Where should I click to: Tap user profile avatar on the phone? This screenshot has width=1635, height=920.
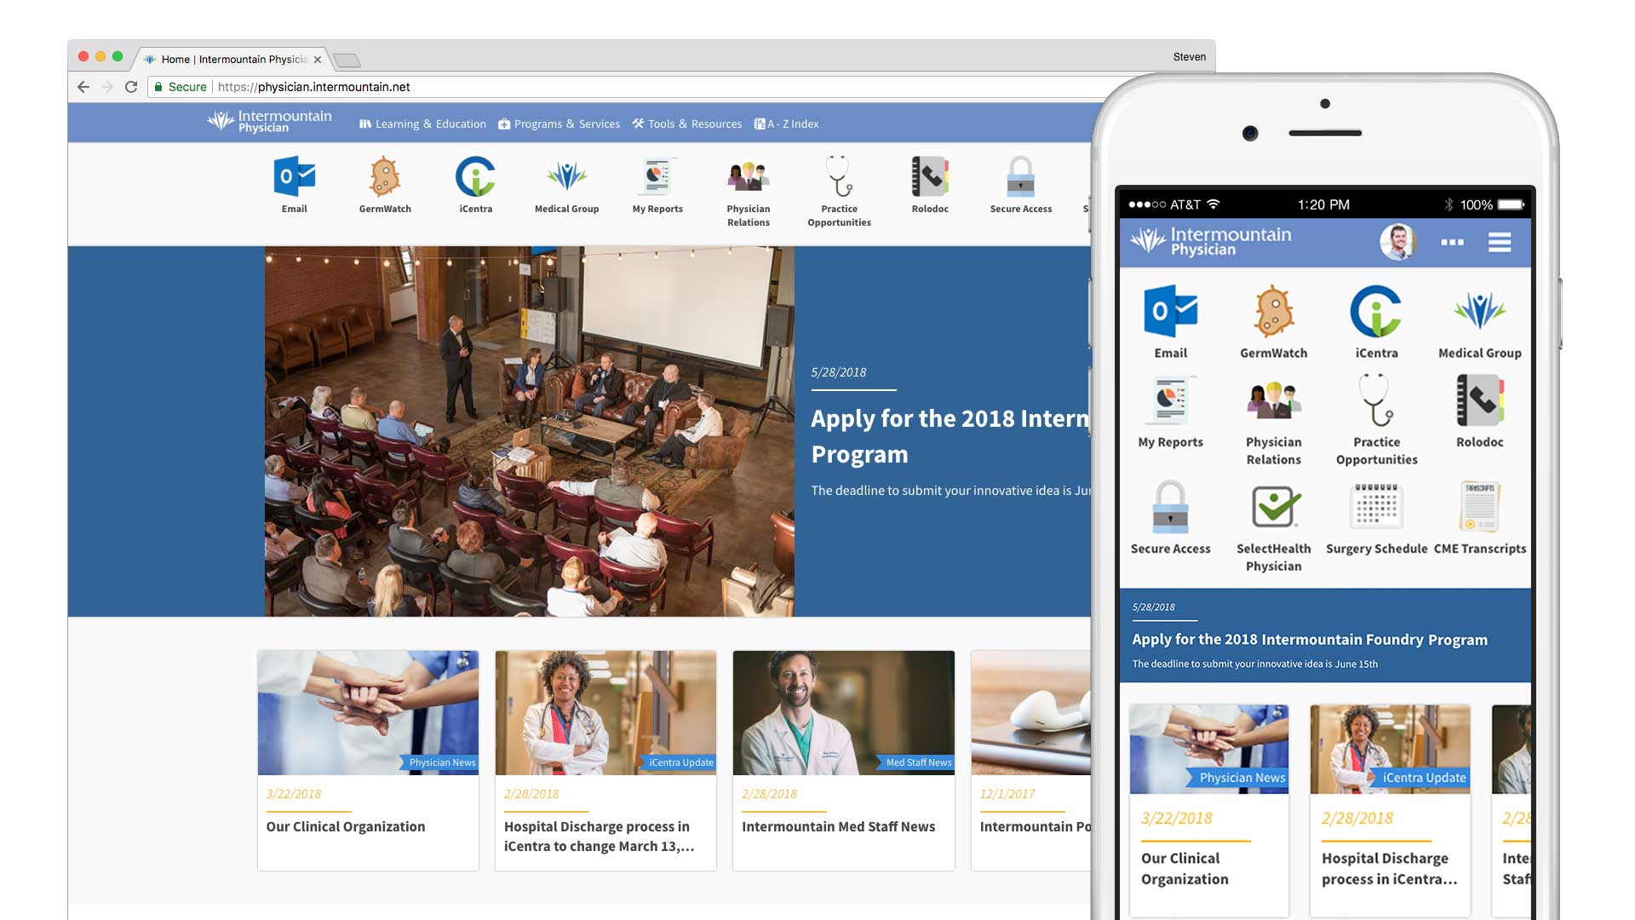coord(1397,242)
